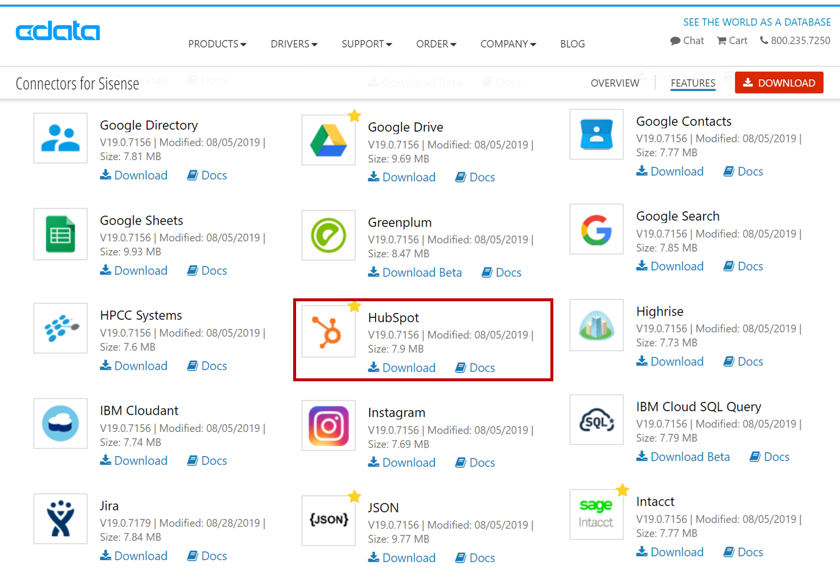
Task: Open the Google Directory connector icon
Action: 61,138
